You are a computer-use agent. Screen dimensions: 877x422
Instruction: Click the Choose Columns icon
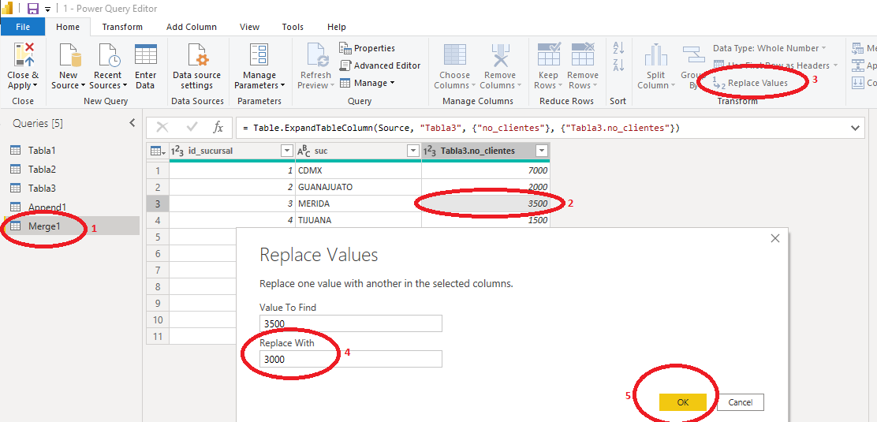click(454, 57)
